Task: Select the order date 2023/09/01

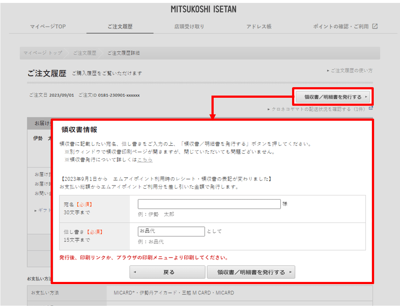Action: coord(62,95)
